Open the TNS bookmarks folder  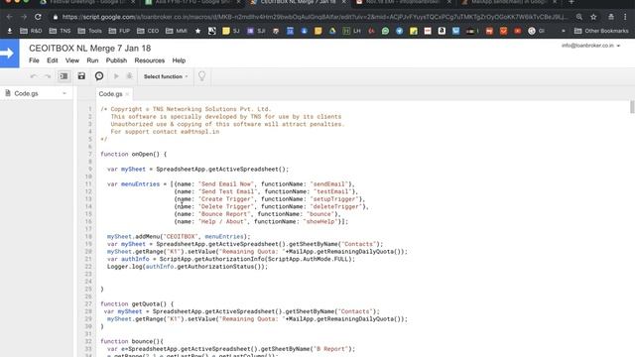point(60,31)
